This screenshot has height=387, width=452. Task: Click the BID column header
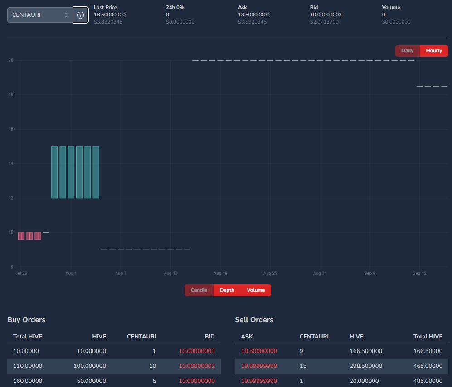pos(209,337)
